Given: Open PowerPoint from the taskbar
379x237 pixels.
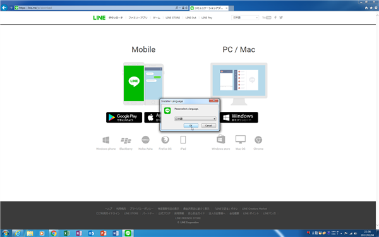Looking at the screenshot, I should [104, 233].
